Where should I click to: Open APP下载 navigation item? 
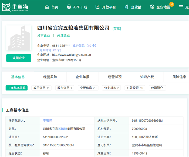coord(80,7)
